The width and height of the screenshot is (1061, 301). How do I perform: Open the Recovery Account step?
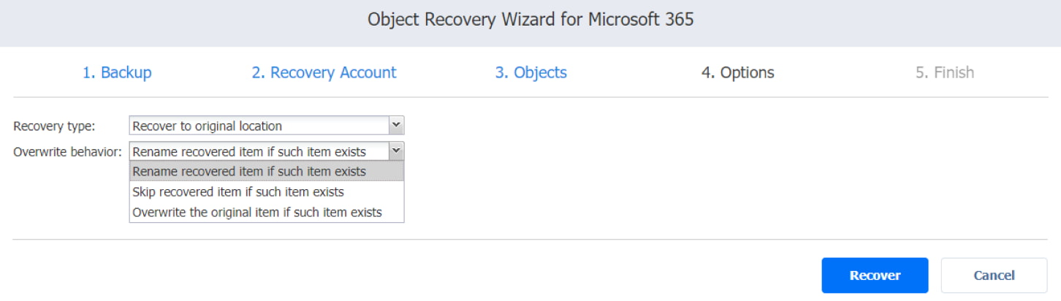click(324, 73)
